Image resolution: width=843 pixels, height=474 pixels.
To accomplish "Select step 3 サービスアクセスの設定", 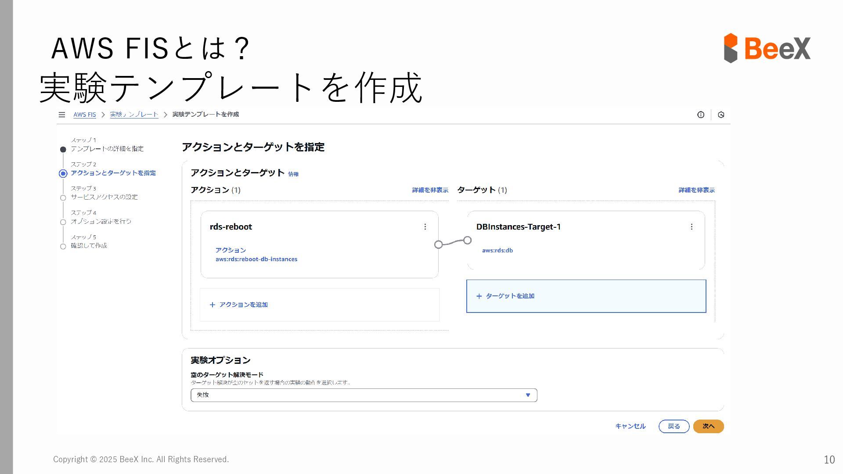I will tap(104, 197).
